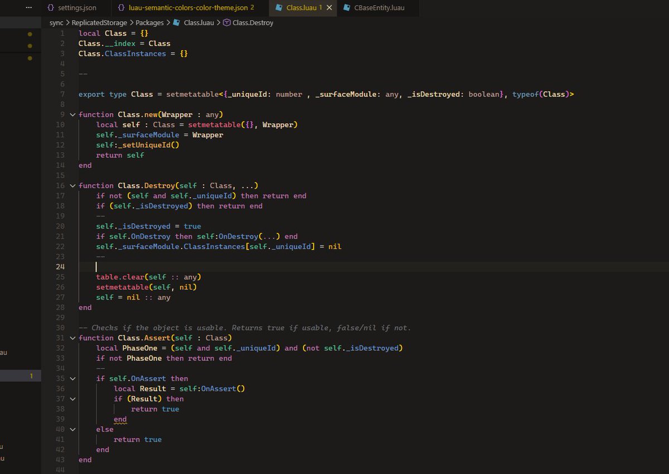This screenshot has width=669, height=474.
Task: Click 'self._isDestroyed = true' on line 20
Action: pos(148,226)
